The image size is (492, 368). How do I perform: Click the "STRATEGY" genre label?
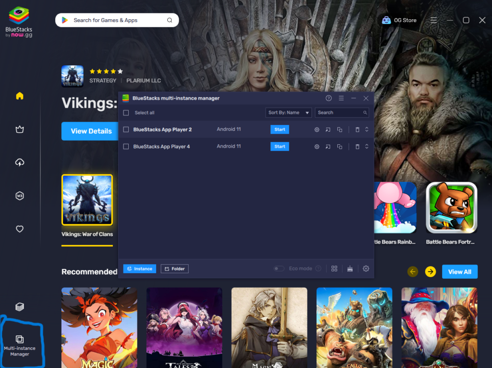[x=103, y=80]
